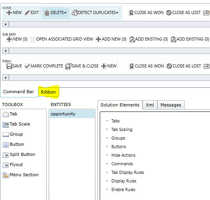Click the Close as Lost icon in Home bar
The height and width of the screenshot is (200, 210).
[x=169, y=13]
